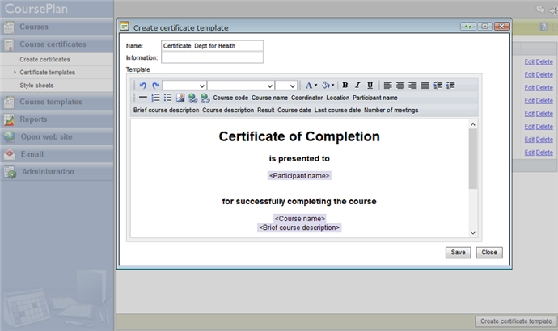Viewport: 558px width, 331px height.
Task: Center align the text
Action: pos(400,86)
